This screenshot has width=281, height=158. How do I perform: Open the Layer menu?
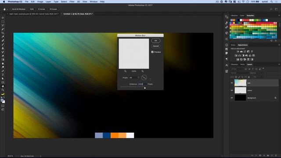[48, 2]
